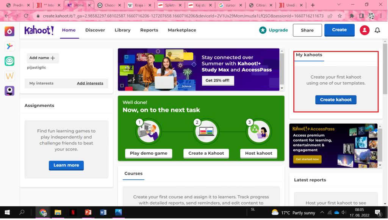Click the Get 25% off! button

tap(217, 80)
